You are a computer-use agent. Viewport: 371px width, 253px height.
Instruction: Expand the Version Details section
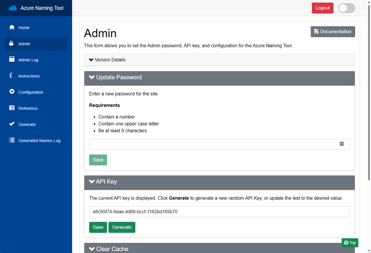tap(220, 60)
